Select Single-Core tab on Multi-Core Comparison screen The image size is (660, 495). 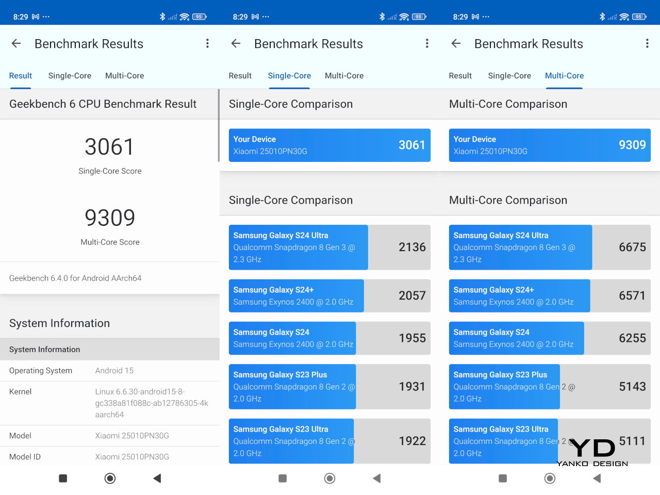pos(509,76)
